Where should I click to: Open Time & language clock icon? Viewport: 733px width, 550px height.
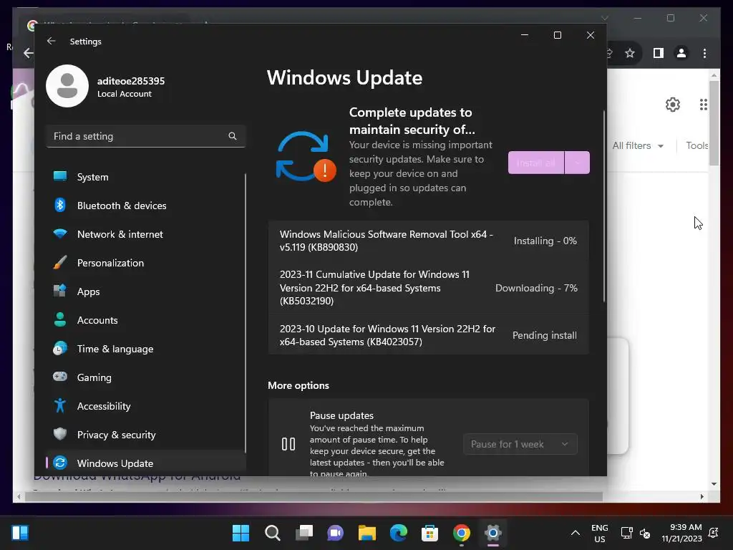[60, 349]
